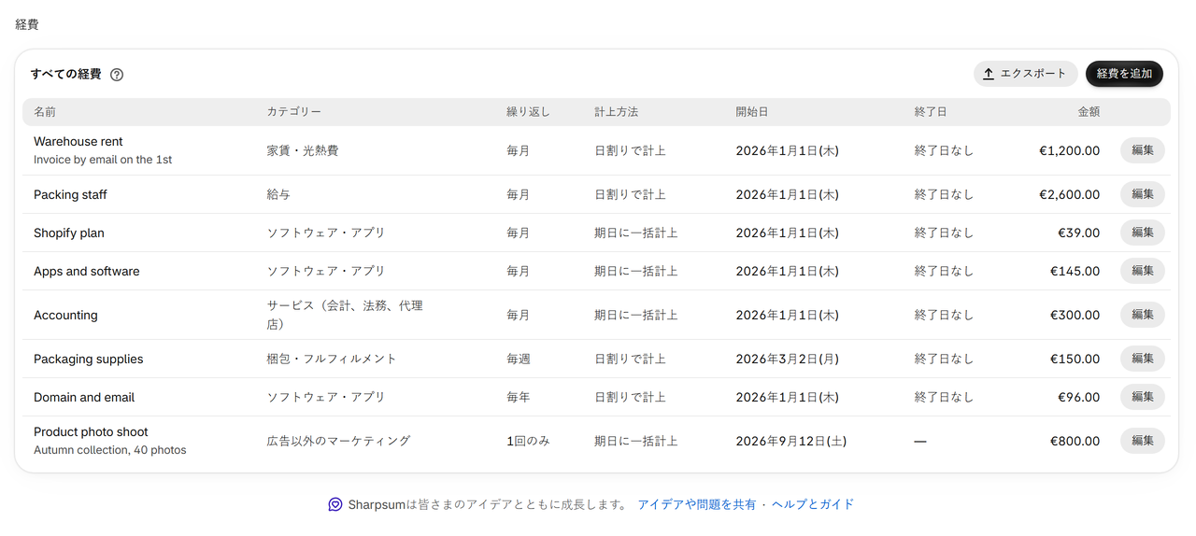Screen dimensions: 1196x536
Task: Click the €150.00 amount
Action: click(x=1075, y=359)
